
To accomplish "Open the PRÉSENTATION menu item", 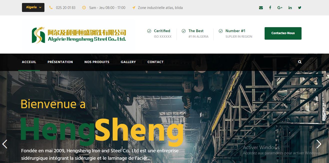I will 60,62.
